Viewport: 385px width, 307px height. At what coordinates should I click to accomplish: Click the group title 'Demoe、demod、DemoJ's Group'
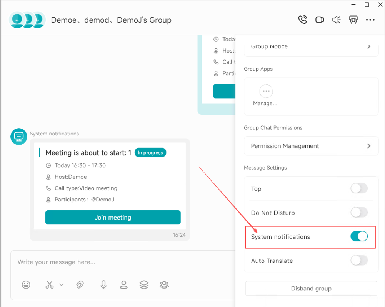[111, 20]
